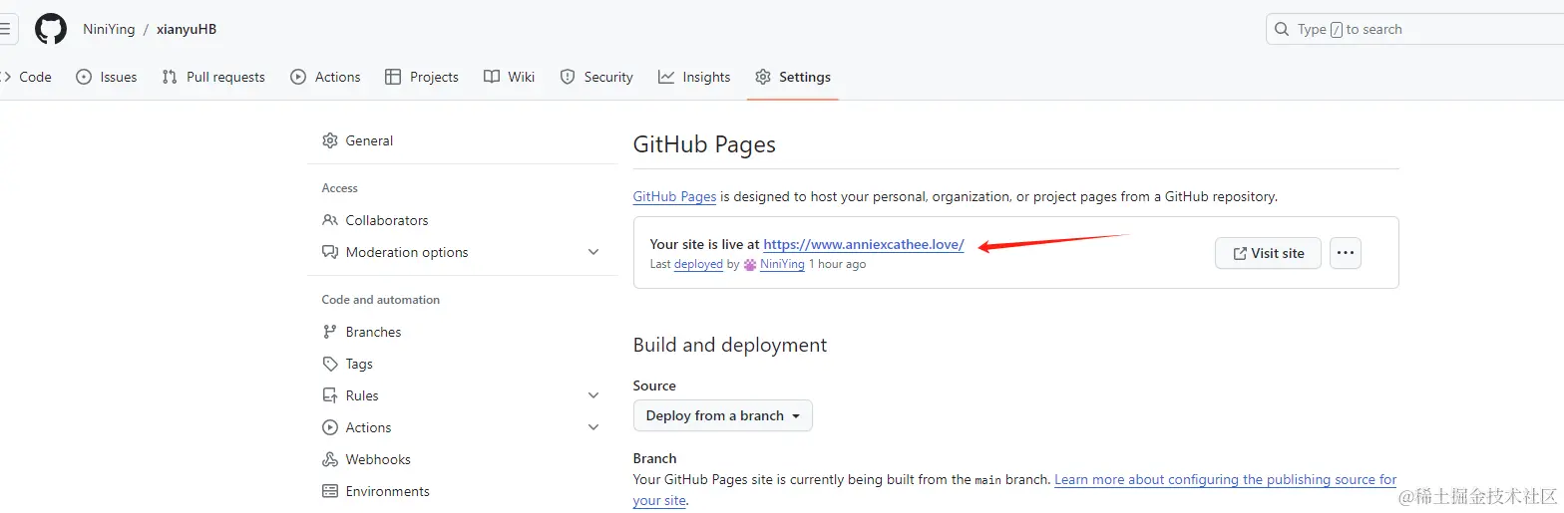Viewport: 1564px width, 513px height.
Task: Click the Collaborators people icon
Action: 330,220
